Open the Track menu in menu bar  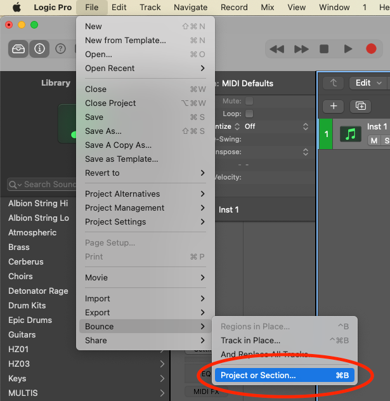pos(150,8)
